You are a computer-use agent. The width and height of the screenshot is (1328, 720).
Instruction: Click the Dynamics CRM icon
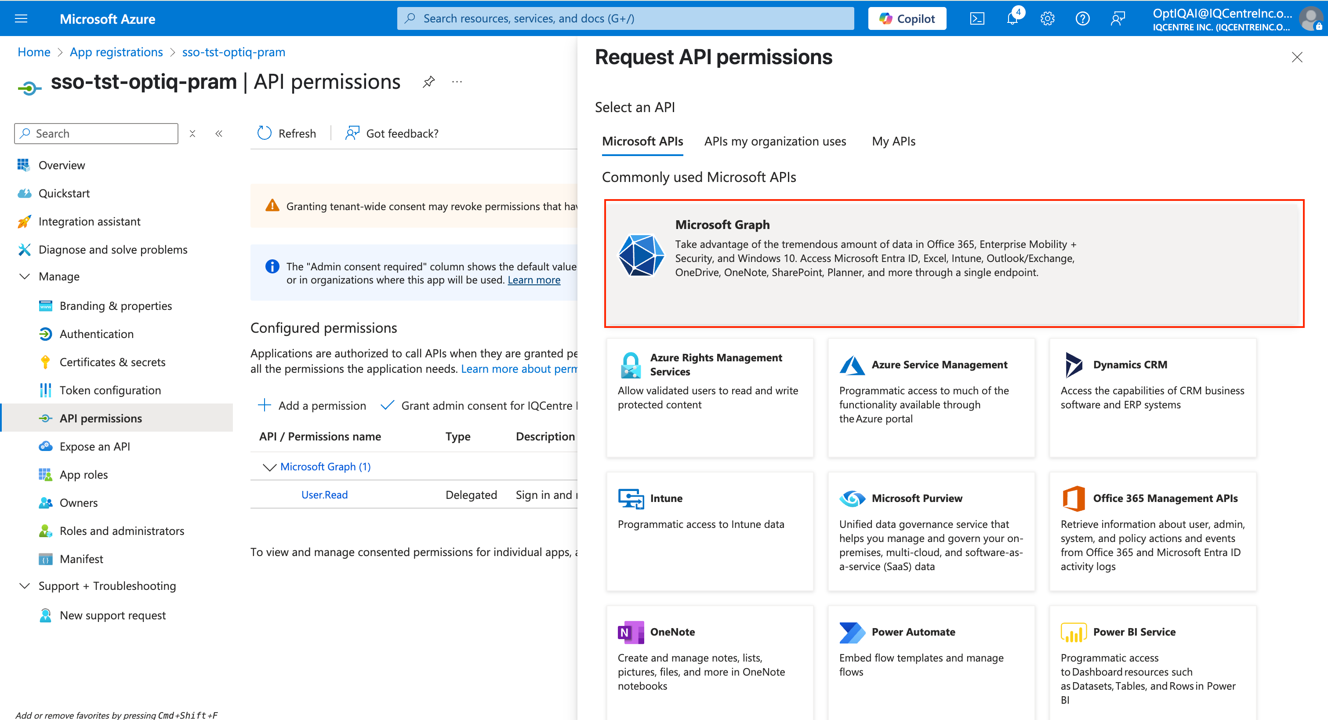tap(1073, 365)
